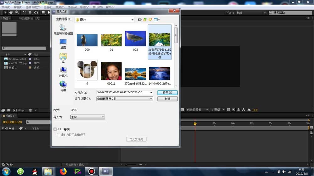Tick the force alphabetical order checkbox

pos(58,135)
